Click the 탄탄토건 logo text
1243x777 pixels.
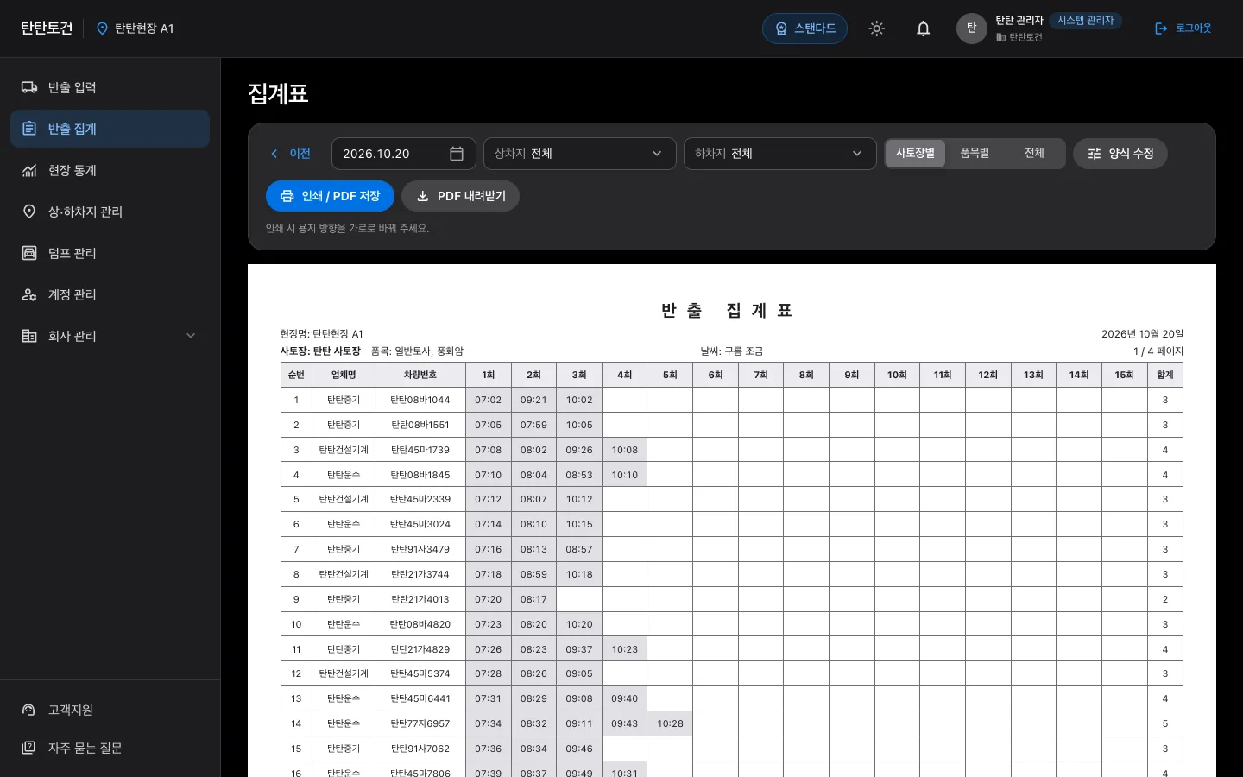coord(47,28)
